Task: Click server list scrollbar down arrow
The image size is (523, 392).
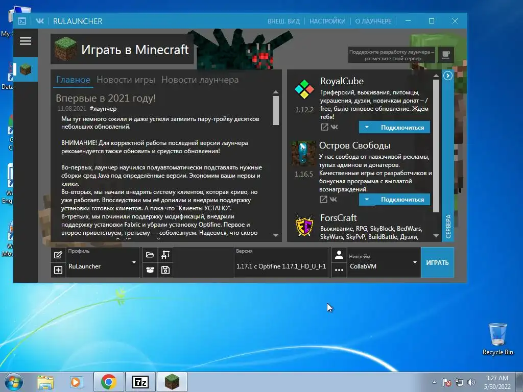Action: pos(436,236)
